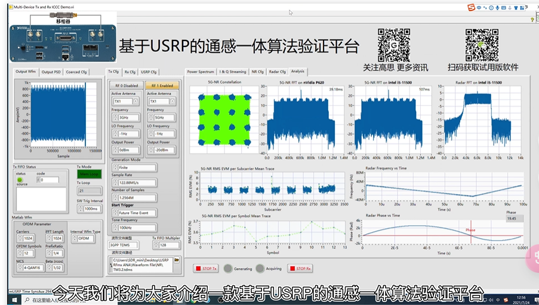The width and height of the screenshot is (539, 305).
Task: Click the USRP device picture with 移相器
Action: 63,37
